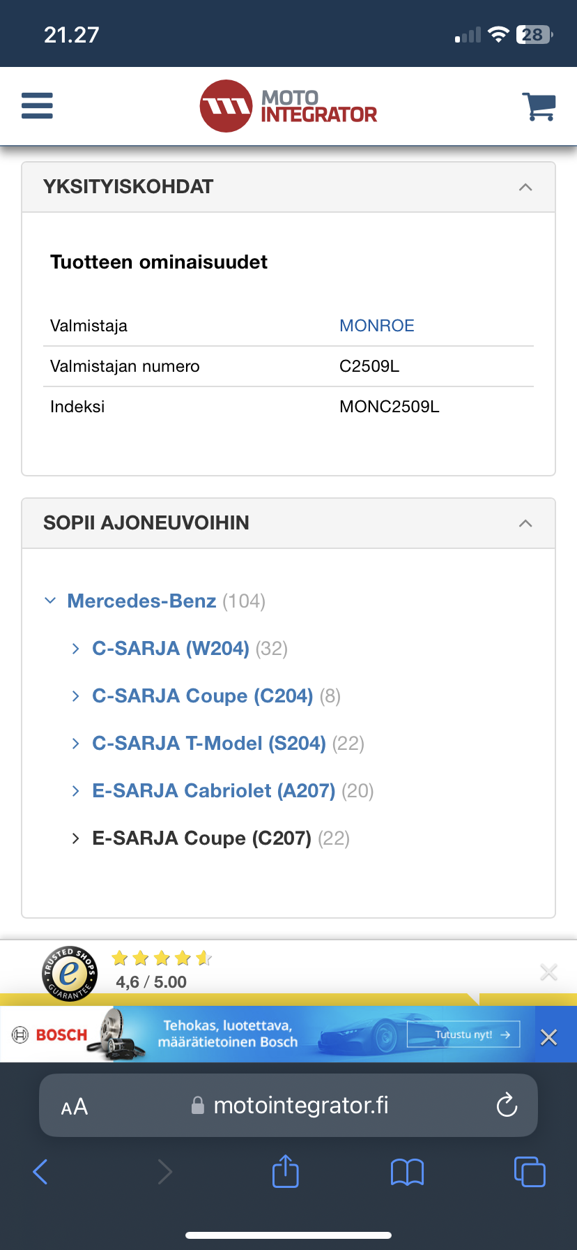Screen dimensions: 577x1250
Task: Open Safari bookmarks
Action: 407,1172
